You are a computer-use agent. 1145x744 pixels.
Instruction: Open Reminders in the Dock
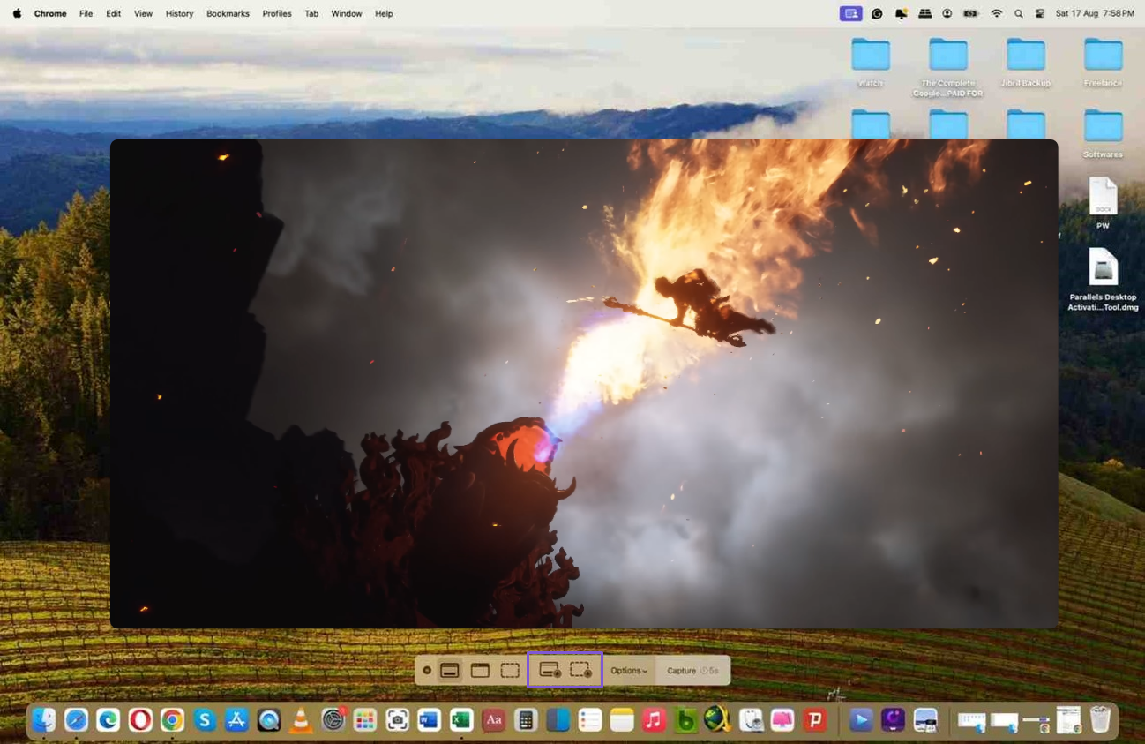pos(590,721)
